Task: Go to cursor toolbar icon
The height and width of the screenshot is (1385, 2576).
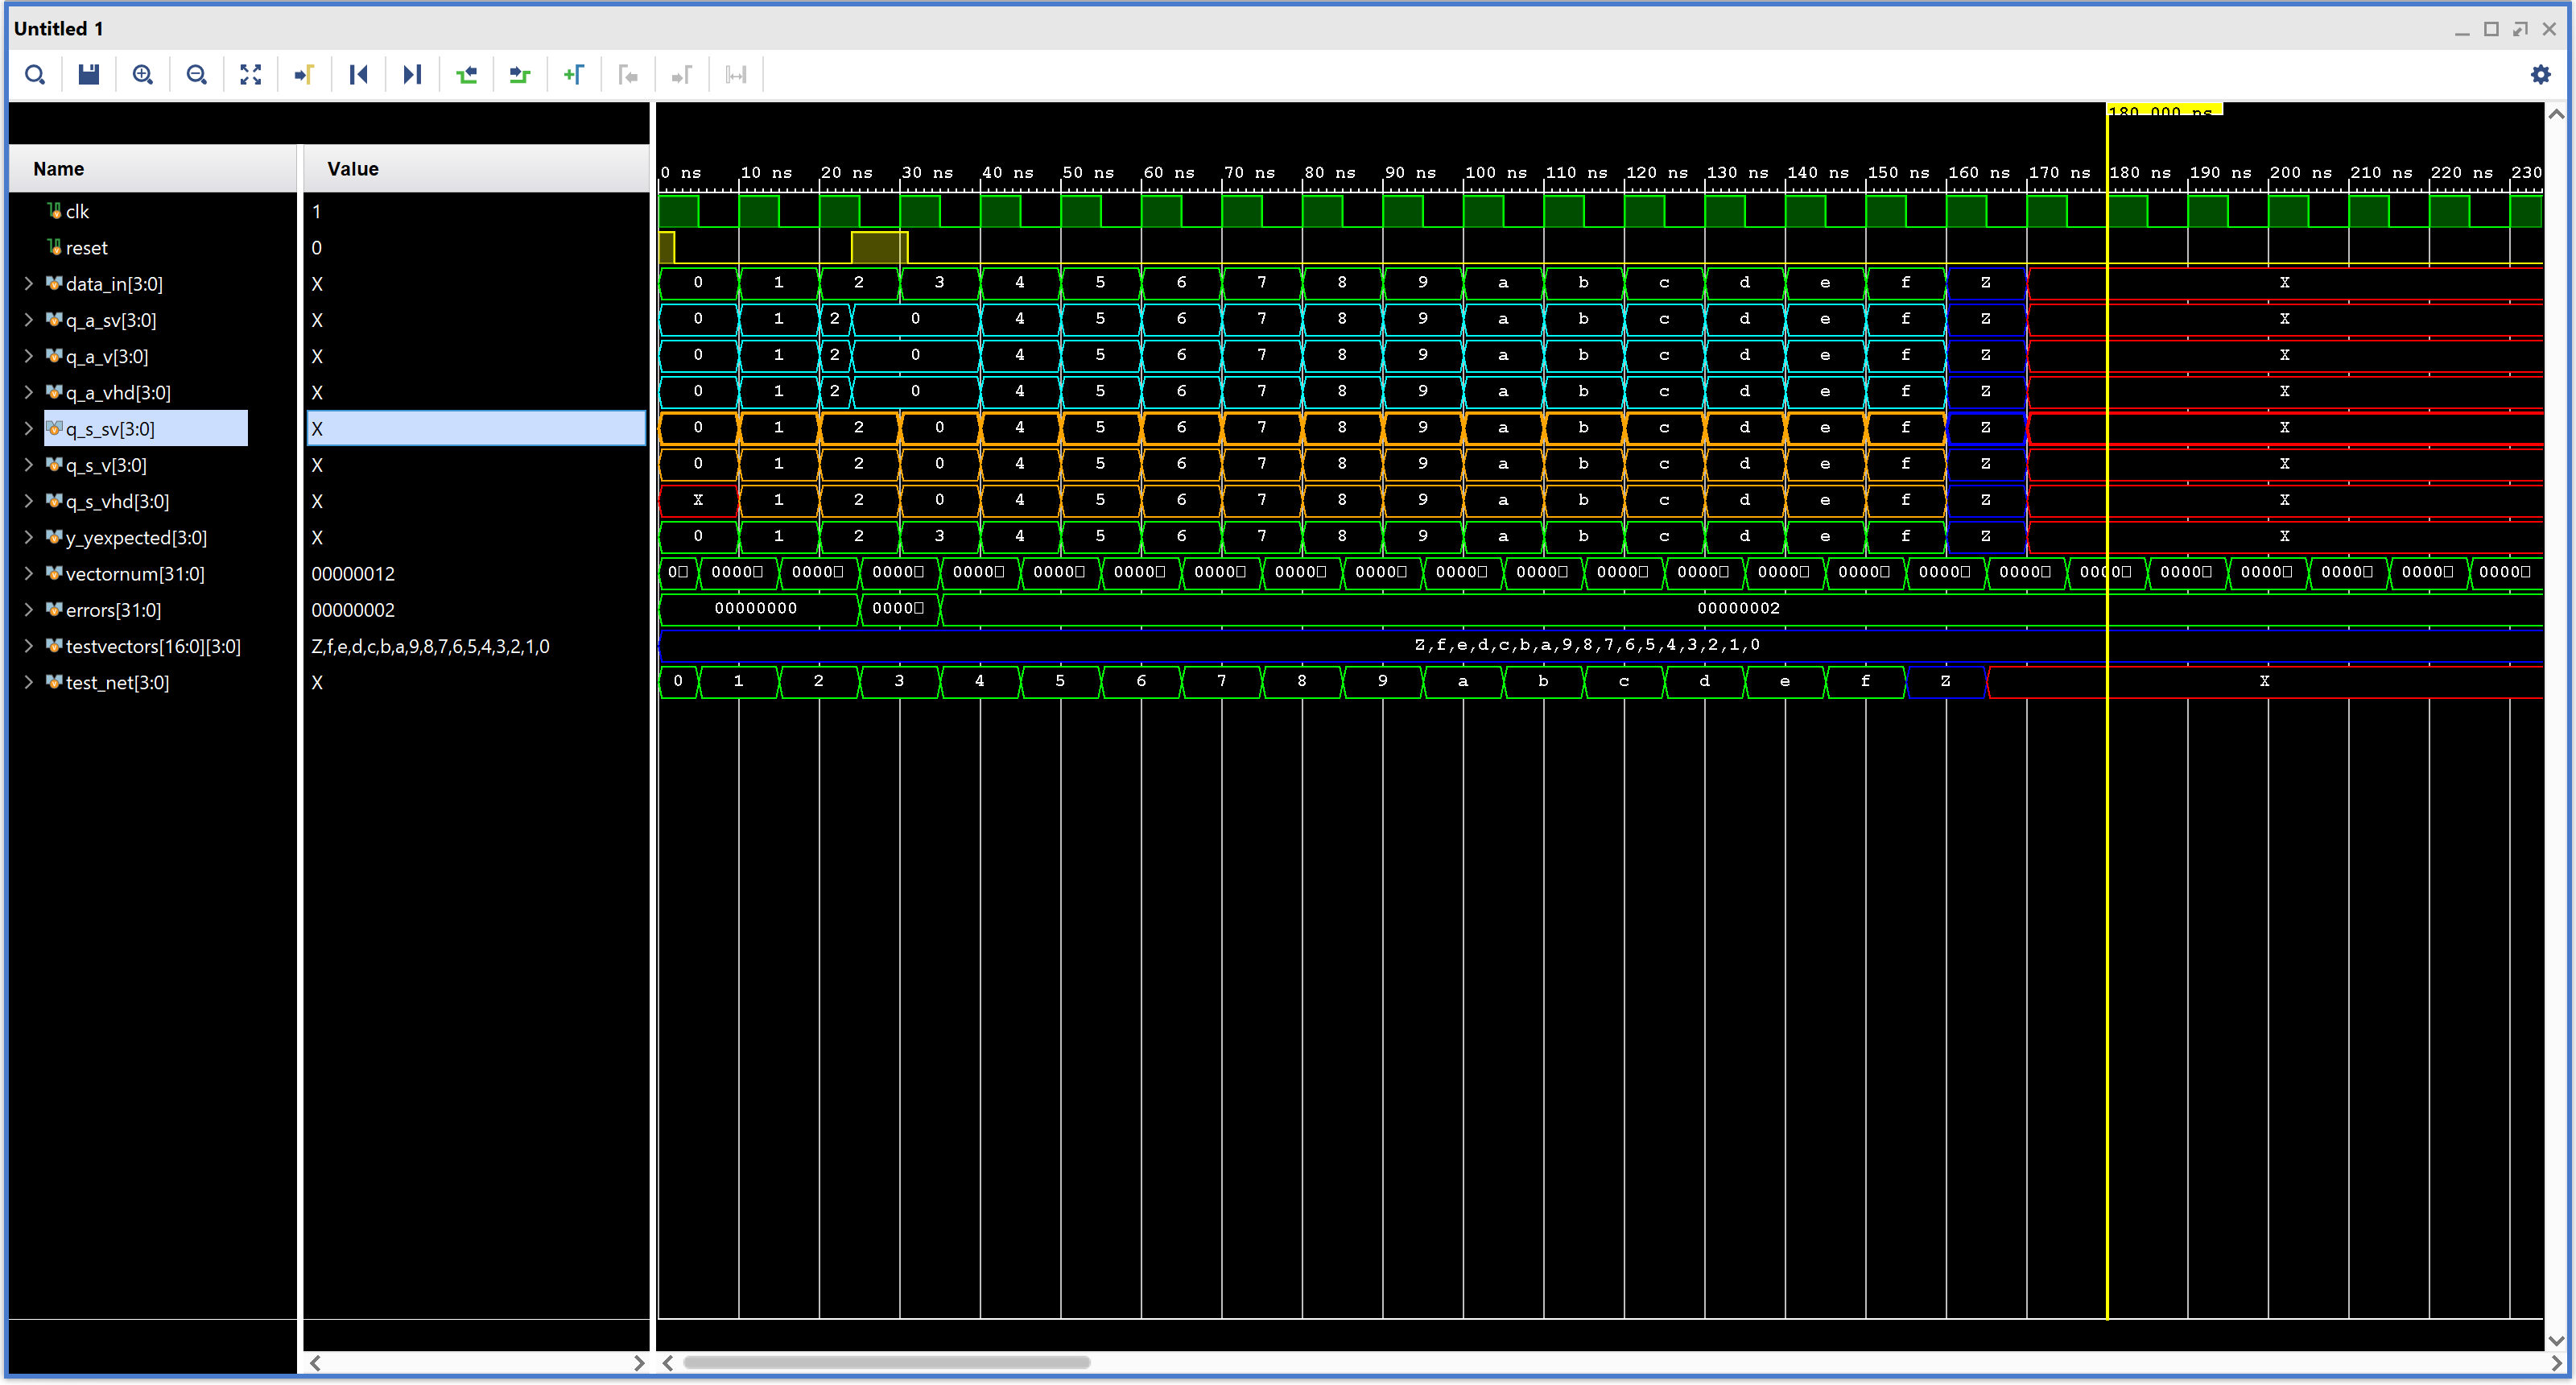Action: [305, 75]
